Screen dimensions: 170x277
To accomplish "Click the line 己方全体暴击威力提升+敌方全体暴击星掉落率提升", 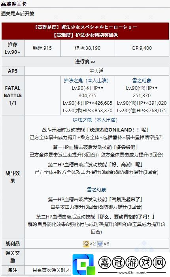I will point(96,138).
